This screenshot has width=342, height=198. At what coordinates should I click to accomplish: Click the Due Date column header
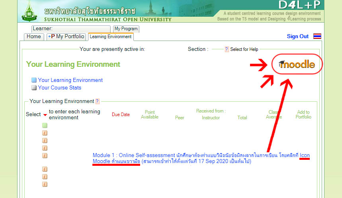121,115
